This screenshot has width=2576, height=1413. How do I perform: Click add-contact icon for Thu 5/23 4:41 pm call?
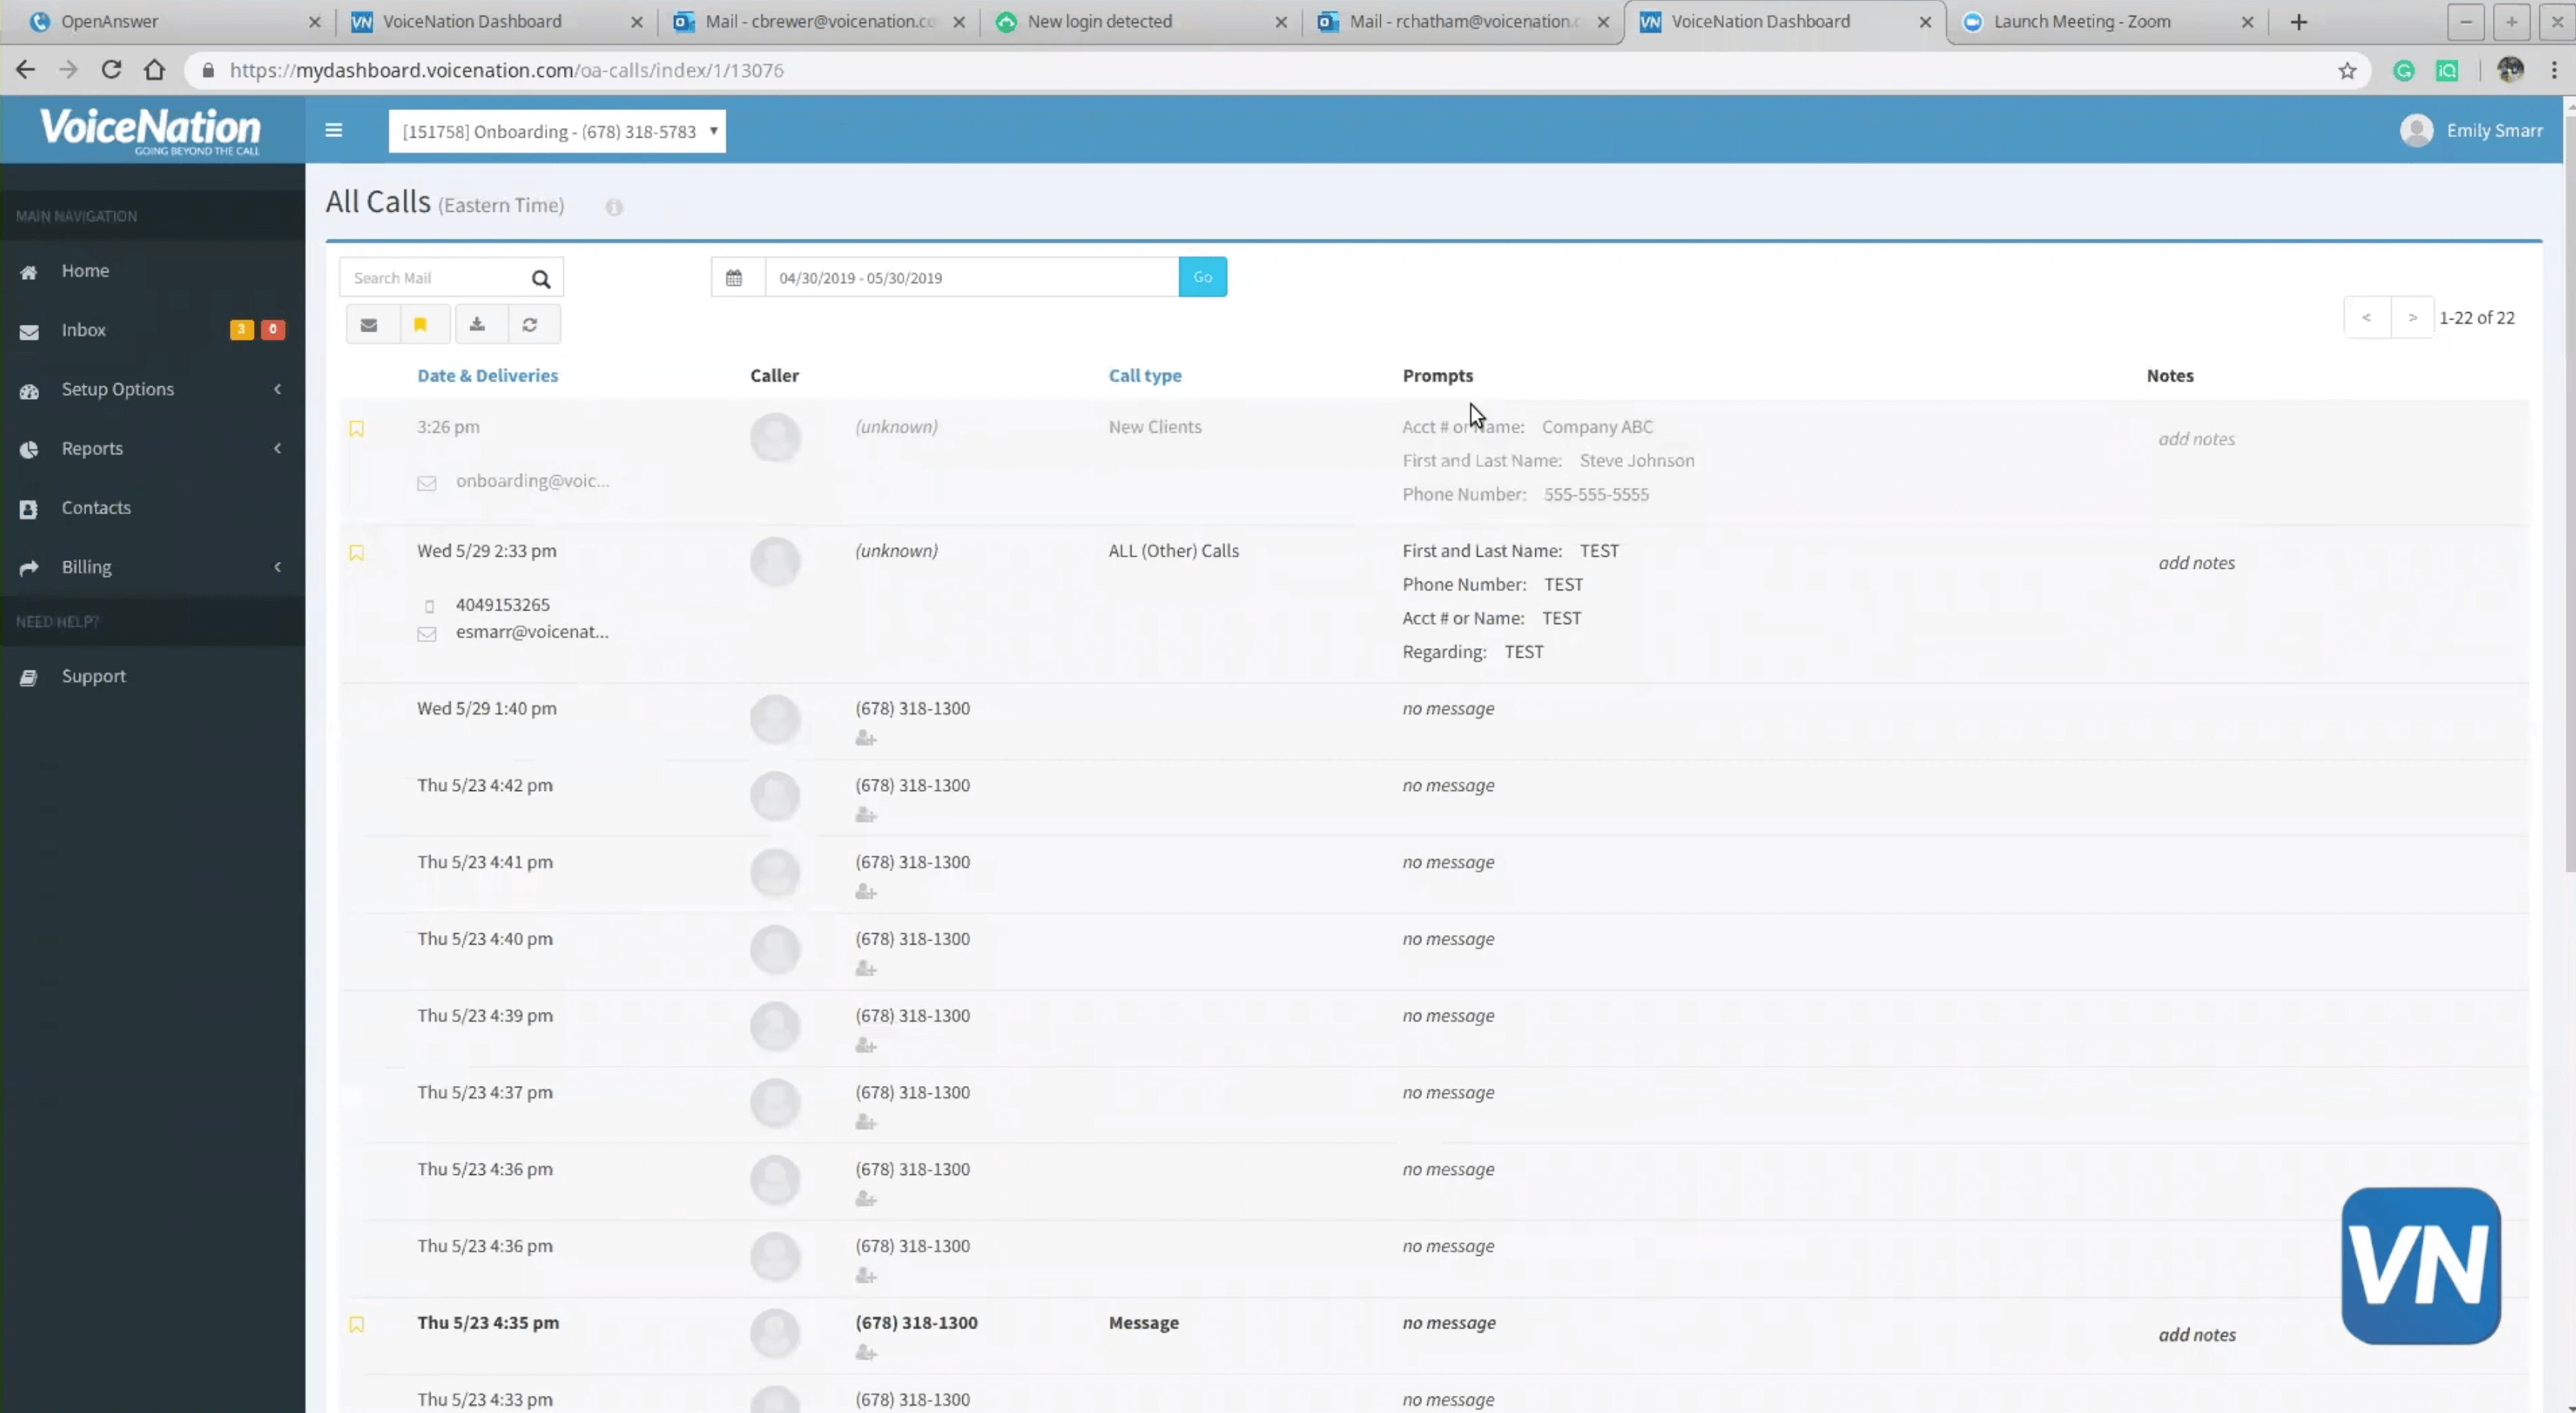[x=866, y=892]
